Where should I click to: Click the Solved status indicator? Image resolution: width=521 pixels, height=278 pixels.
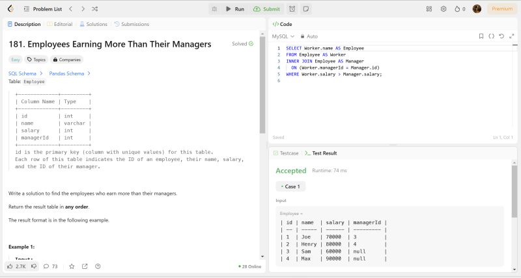click(x=242, y=44)
